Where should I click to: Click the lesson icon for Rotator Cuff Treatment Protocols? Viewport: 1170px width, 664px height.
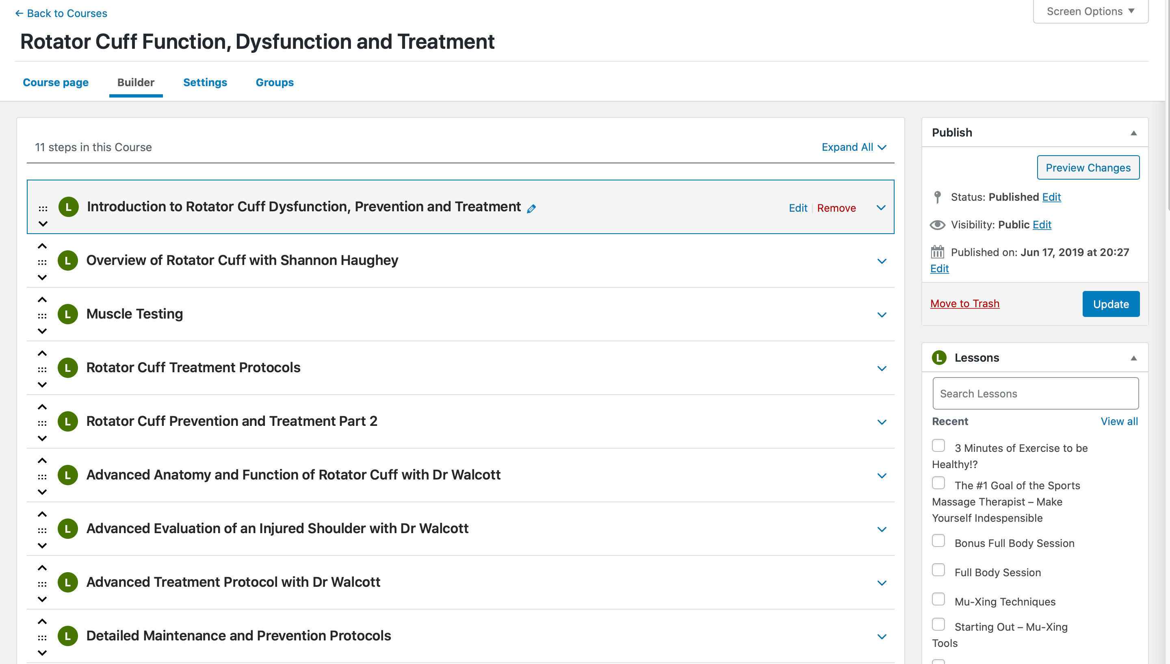pyautogui.click(x=68, y=367)
